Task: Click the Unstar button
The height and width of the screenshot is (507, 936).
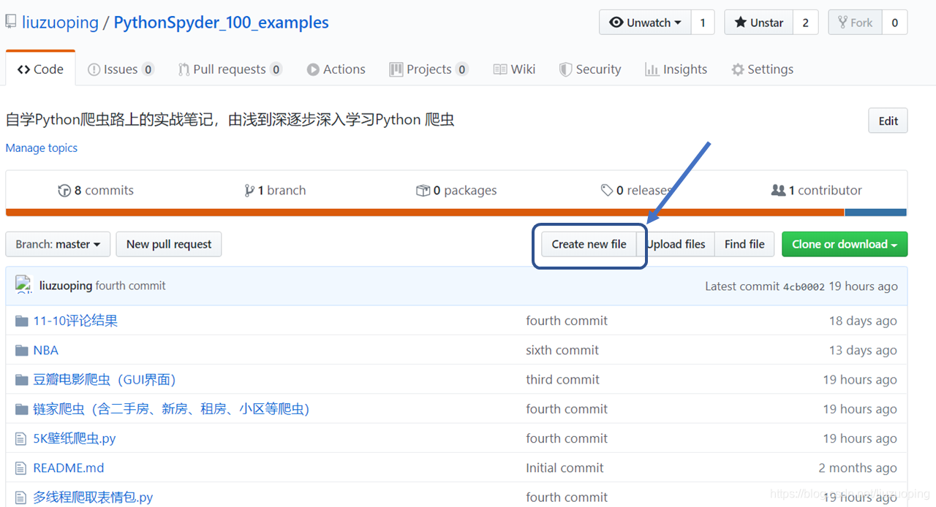Action: tap(759, 23)
